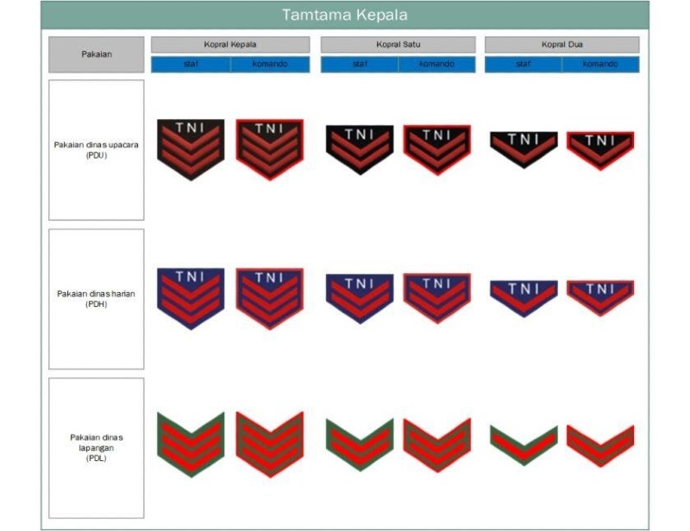Click the Kopral Satu column header

coord(398,45)
